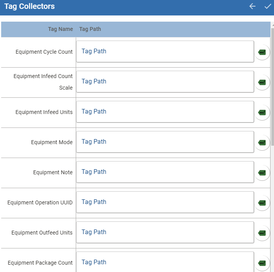Open tag browser for Equipment Infeed Units
Viewport: 274px width, 272px height.
(262, 112)
